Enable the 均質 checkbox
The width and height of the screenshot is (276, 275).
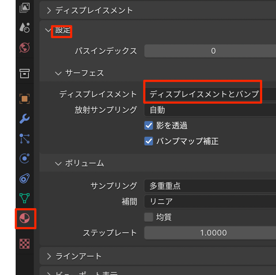[149, 217]
